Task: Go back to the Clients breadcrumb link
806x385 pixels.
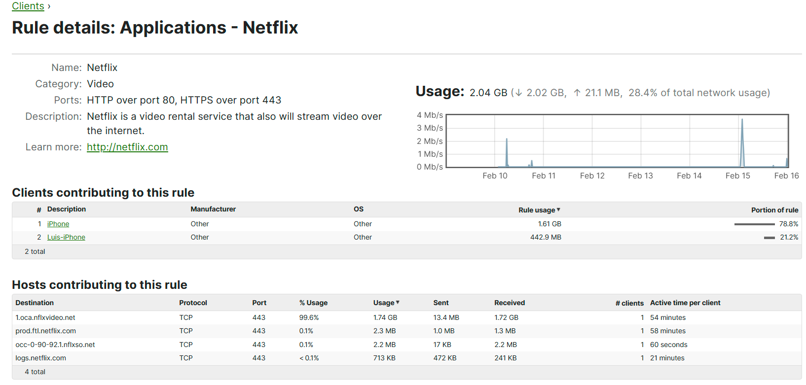Action: click(x=28, y=6)
